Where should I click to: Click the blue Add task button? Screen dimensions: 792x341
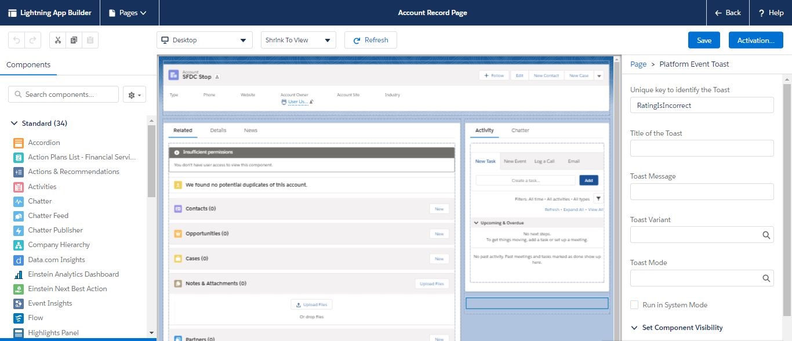point(588,180)
